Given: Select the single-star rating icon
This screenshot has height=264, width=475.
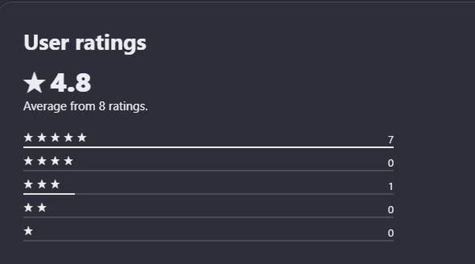Looking at the screenshot, I should [x=28, y=232].
